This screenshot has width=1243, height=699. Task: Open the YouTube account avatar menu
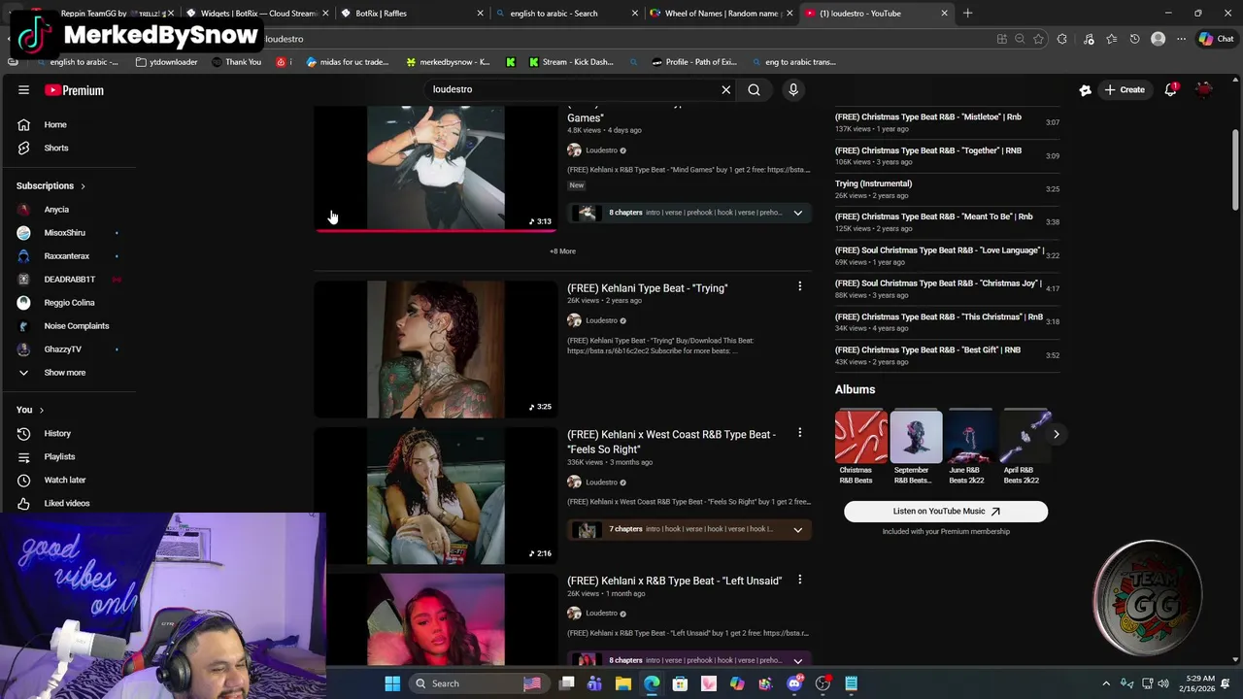tap(1204, 89)
